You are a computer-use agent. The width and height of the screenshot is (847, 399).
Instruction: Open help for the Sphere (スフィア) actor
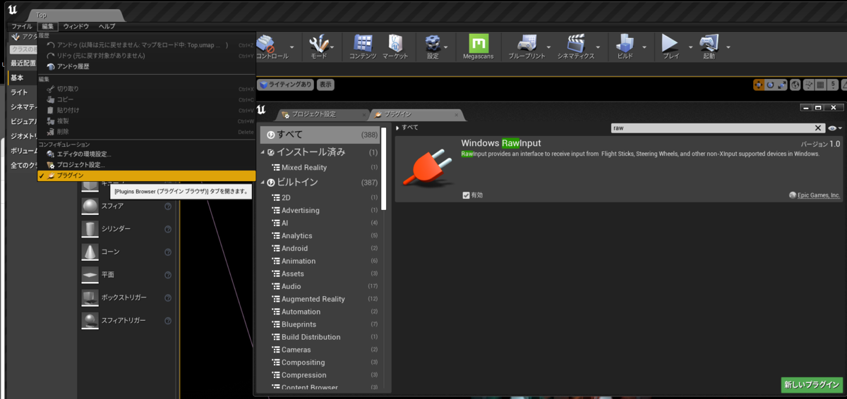[x=168, y=207]
